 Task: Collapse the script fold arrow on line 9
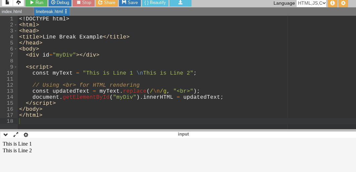[x=16, y=67]
